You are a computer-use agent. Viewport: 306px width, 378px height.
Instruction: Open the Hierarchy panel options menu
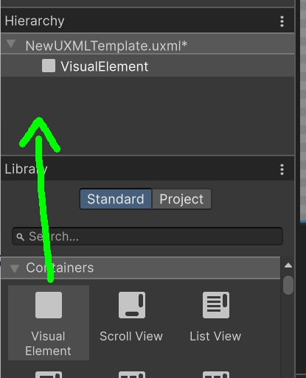282,21
